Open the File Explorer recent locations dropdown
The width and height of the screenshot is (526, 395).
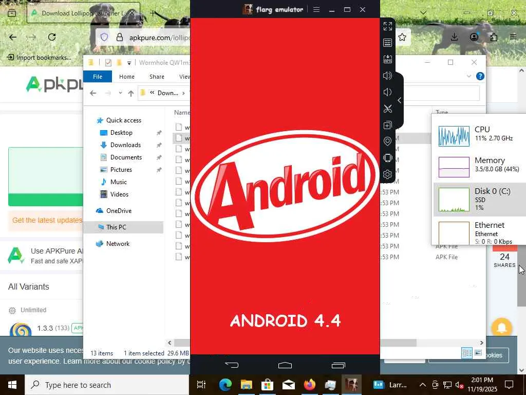(120, 93)
